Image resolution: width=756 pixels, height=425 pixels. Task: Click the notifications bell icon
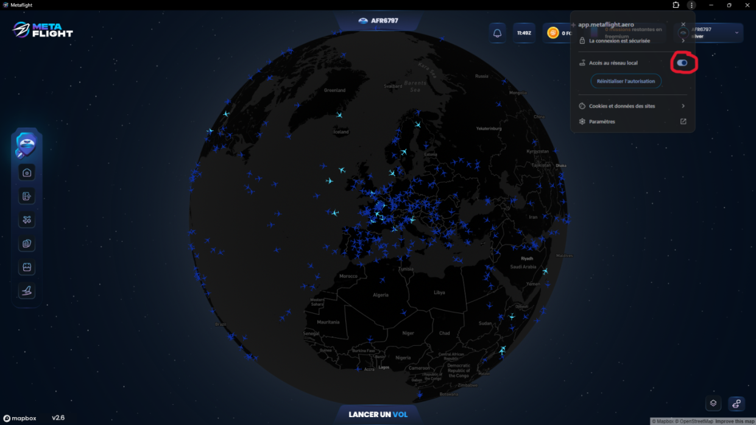(498, 33)
